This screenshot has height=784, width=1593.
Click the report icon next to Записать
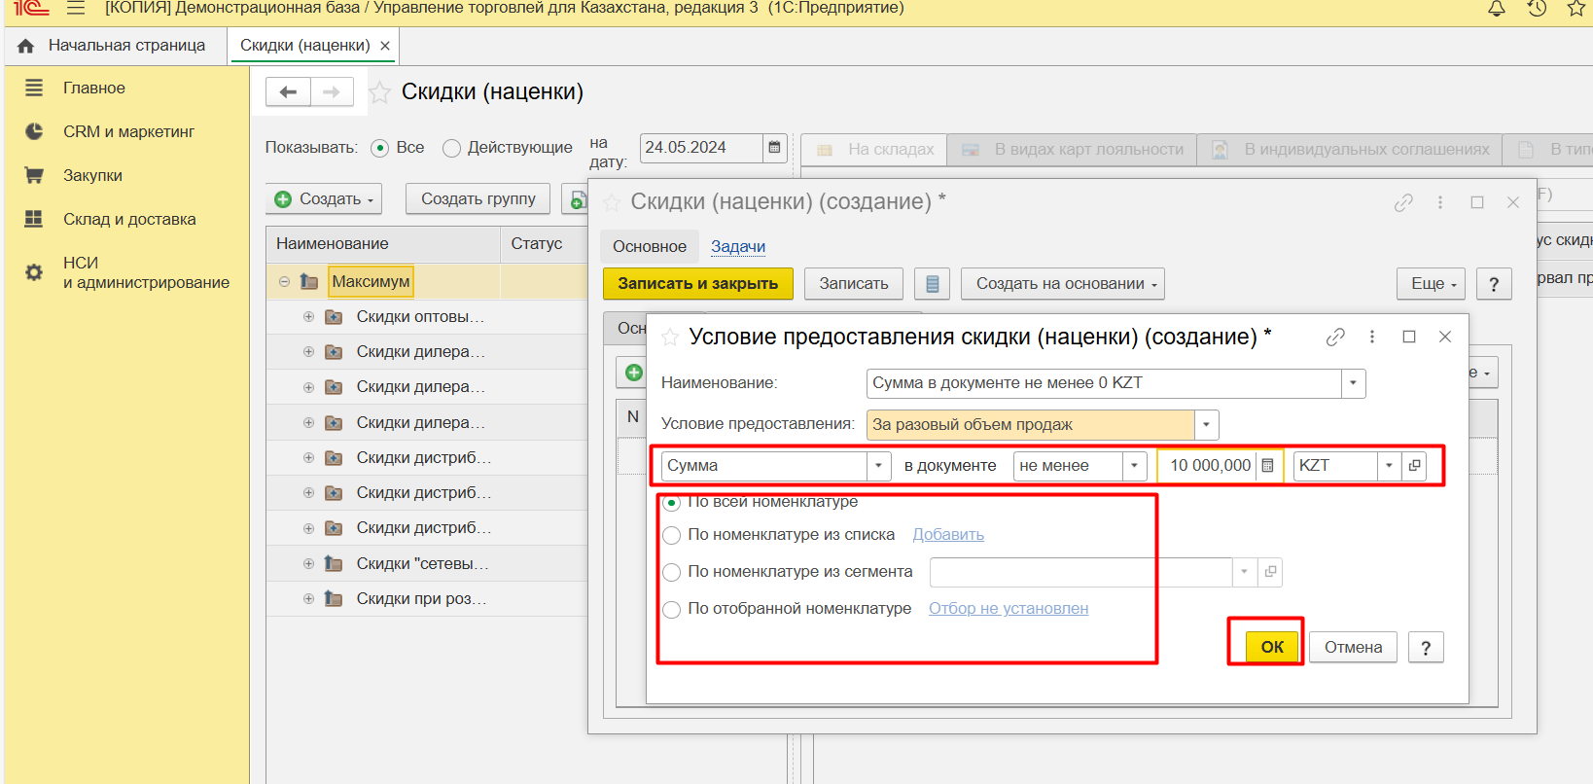click(932, 284)
